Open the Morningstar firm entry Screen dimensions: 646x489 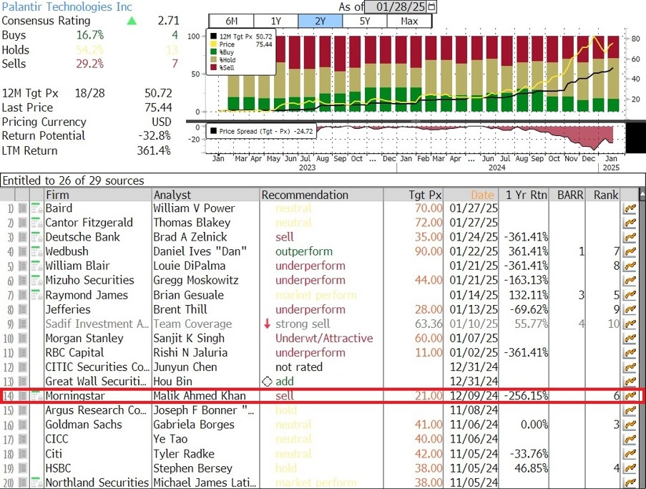click(x=75, y=396)
